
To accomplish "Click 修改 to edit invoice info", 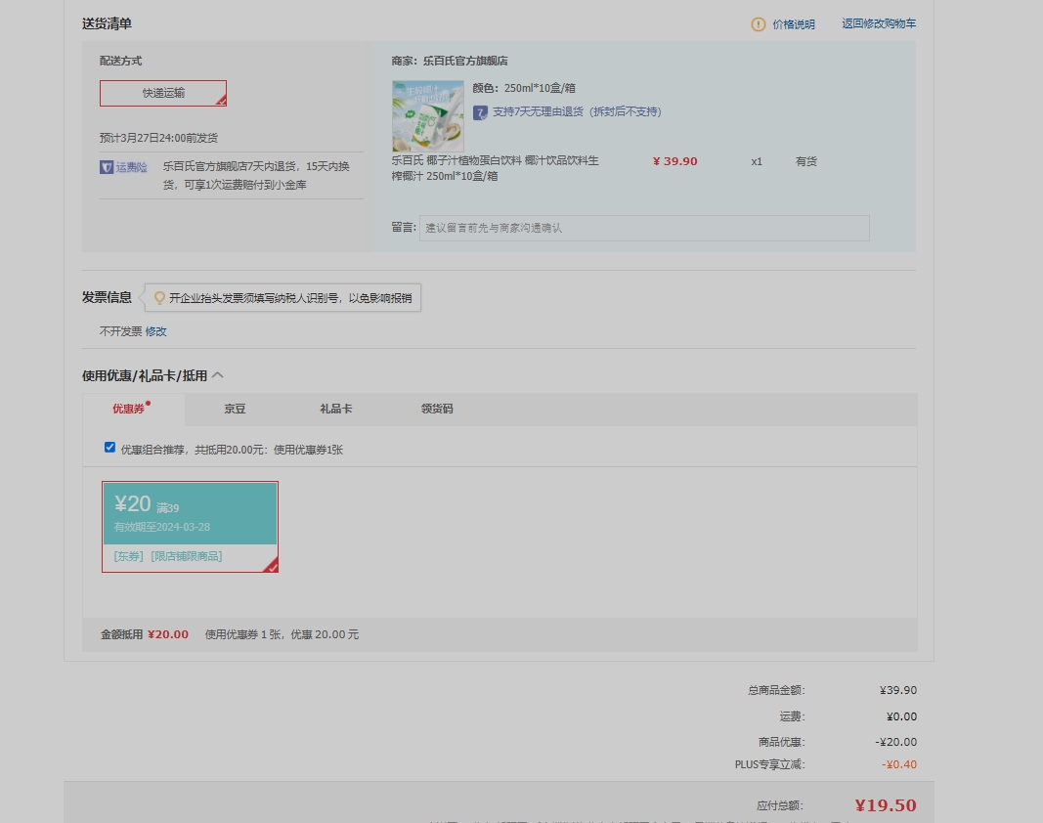I will (155, 331).
